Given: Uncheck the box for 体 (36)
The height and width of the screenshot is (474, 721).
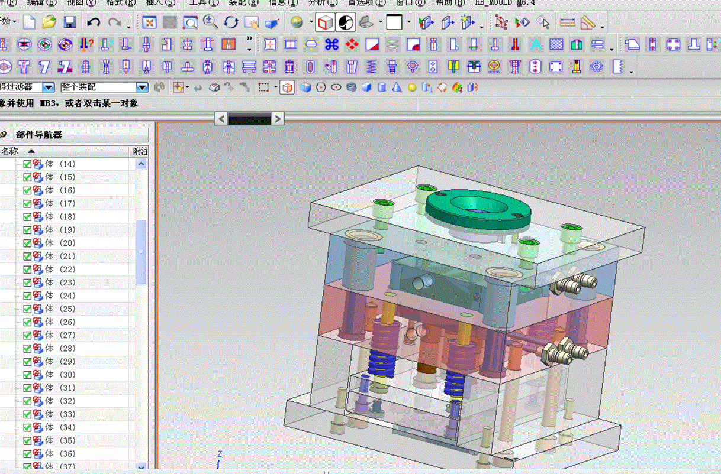Looking at the screenshot, I should point(27,454).
